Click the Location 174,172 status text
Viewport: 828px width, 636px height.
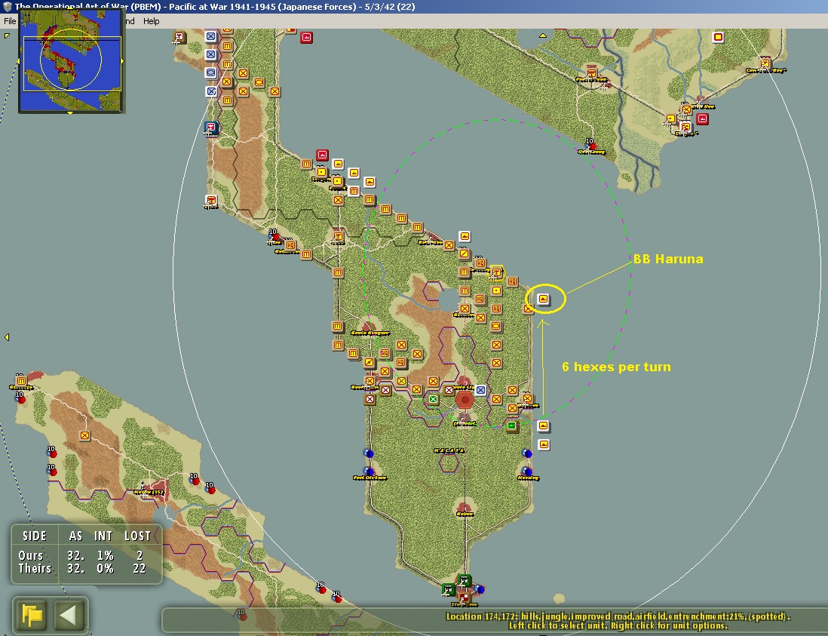[618, 616]
